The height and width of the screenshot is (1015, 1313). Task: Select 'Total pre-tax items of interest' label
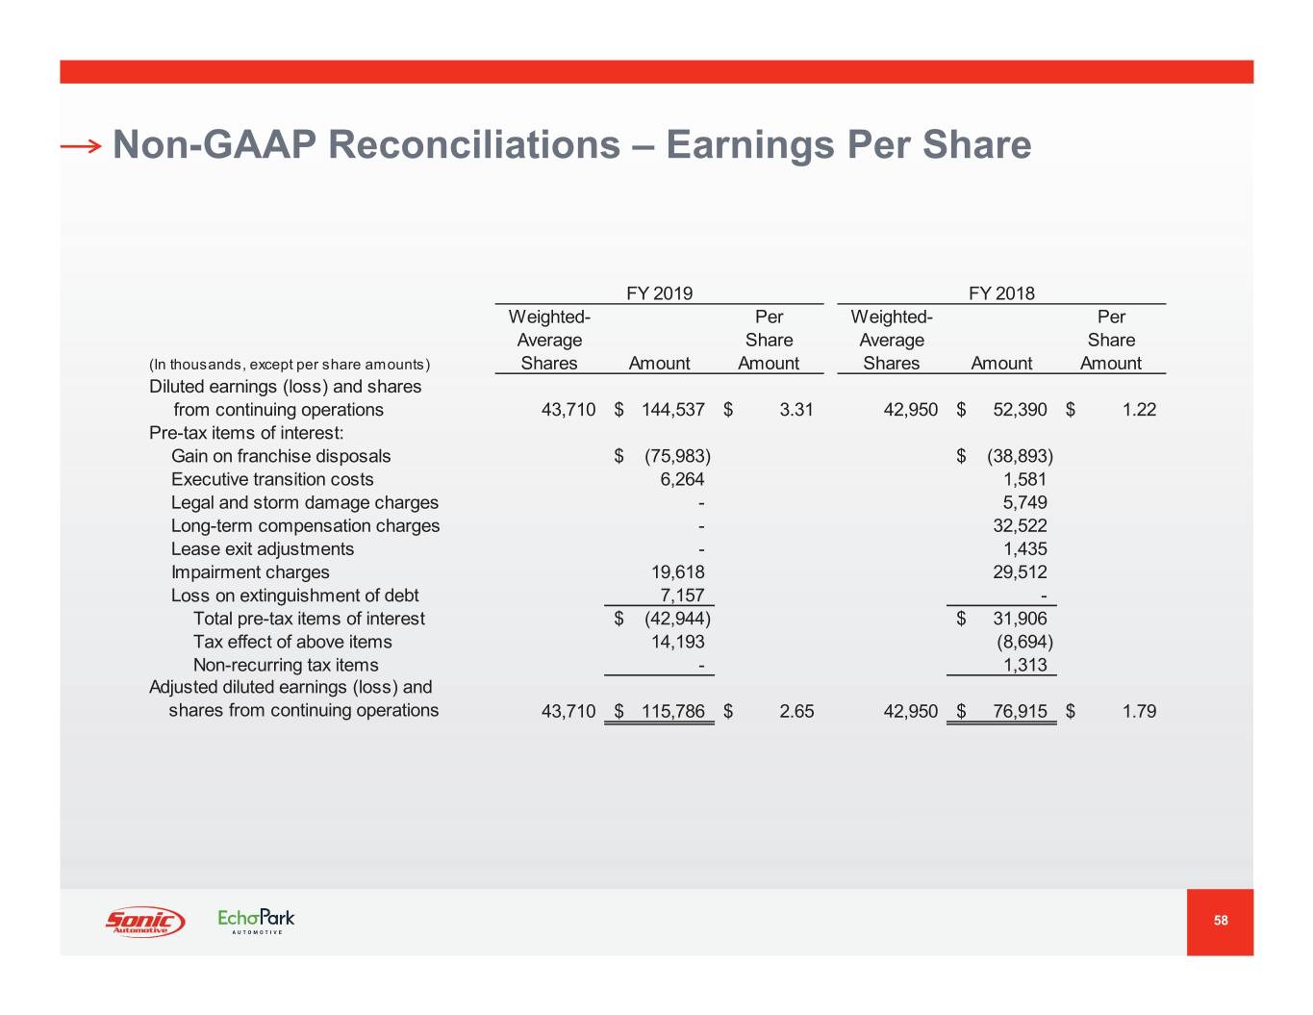pos(309,619)
